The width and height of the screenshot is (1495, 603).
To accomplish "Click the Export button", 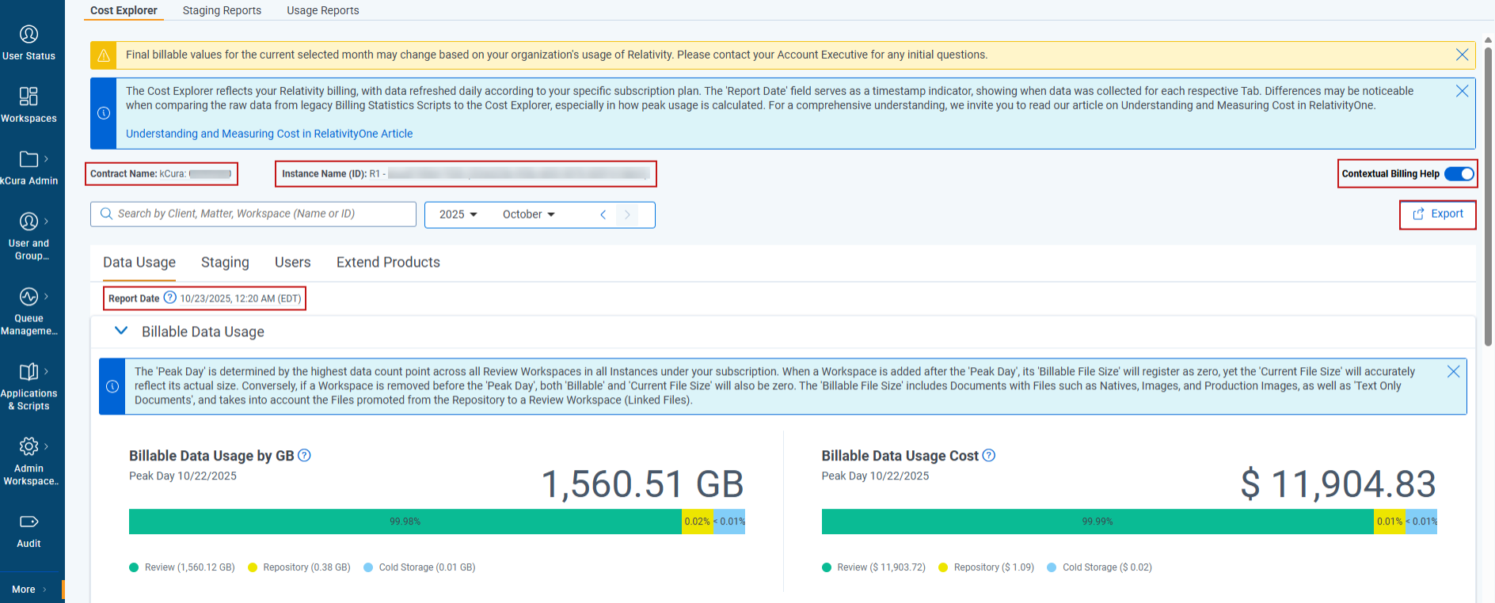I will coord(1438,214).
